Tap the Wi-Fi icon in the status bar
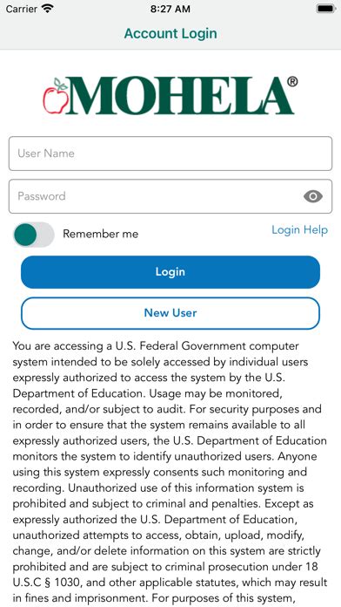This screenshot has width=341, height=607. click(x=48, y=9)
